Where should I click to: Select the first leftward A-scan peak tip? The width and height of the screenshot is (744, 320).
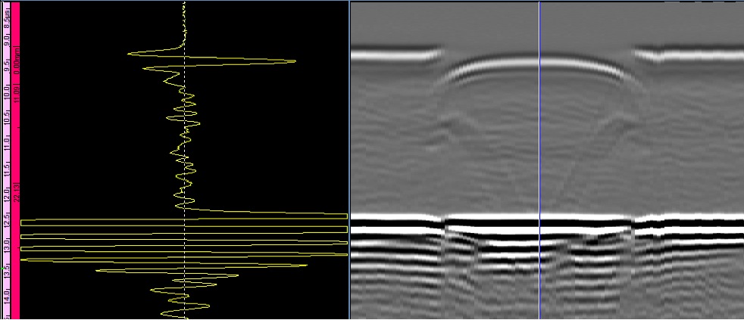(x=130, y=54)
